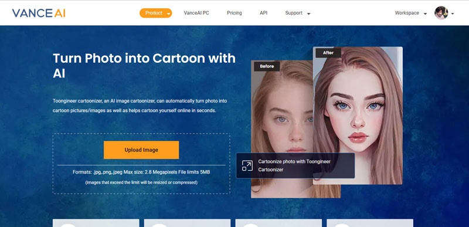Open the Product menu

tap(155, 13)
